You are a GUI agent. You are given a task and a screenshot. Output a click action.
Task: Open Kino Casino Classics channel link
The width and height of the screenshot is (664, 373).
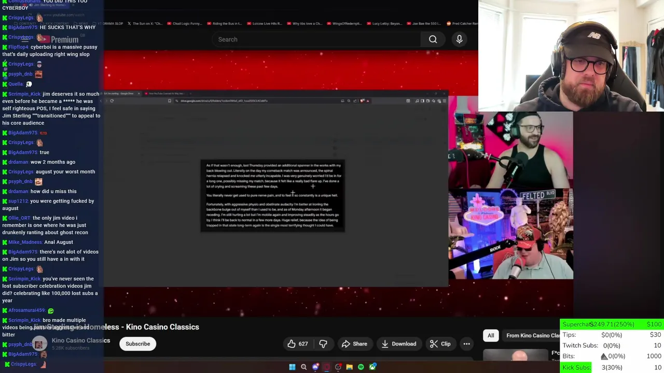point(81,340)
